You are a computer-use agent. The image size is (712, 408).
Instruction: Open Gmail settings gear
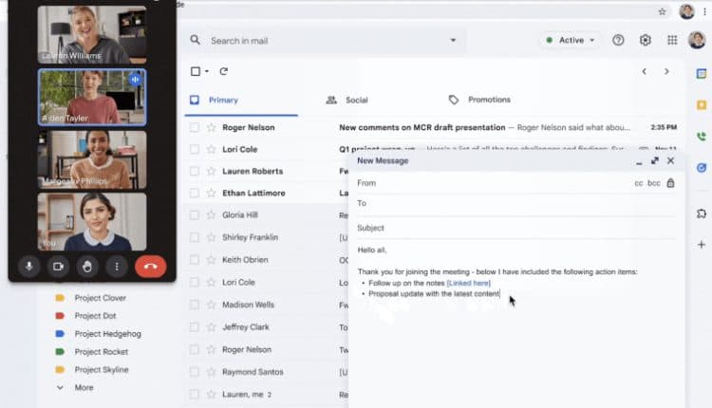click(x=646, y=40)
